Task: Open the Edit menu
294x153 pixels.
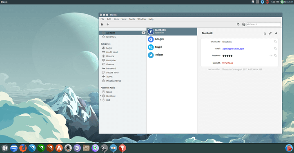Action: point(109,19)
